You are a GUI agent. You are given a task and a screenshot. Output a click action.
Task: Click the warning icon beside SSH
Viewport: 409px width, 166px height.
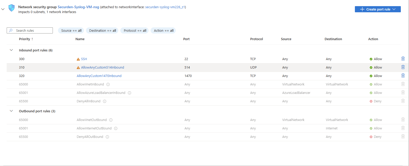78,59
